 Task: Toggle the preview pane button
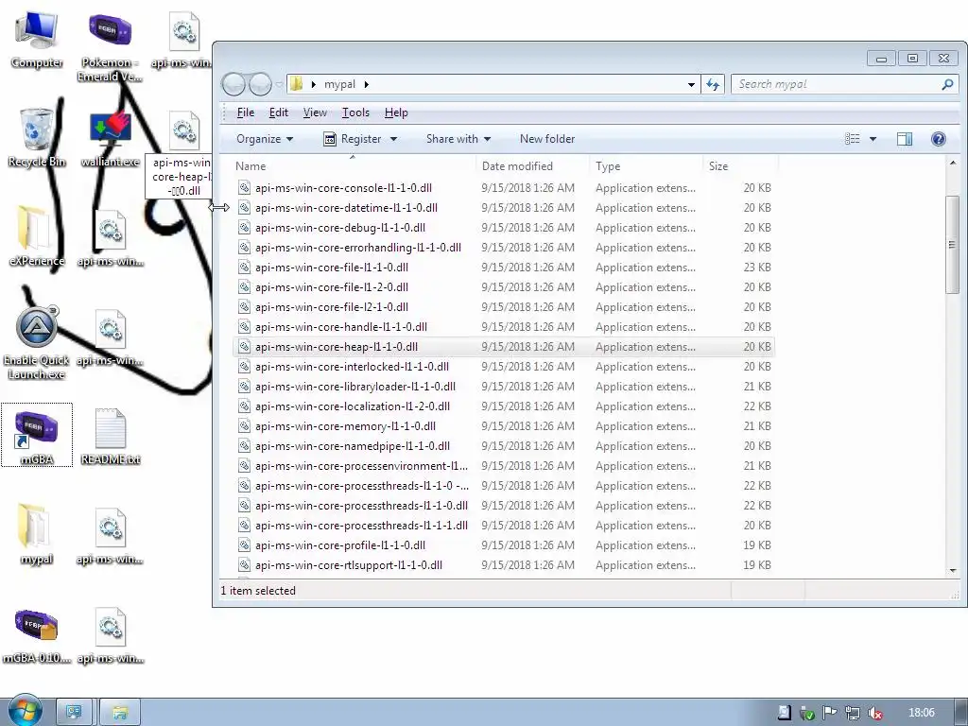pyautogui.click(x=905, y=139)
